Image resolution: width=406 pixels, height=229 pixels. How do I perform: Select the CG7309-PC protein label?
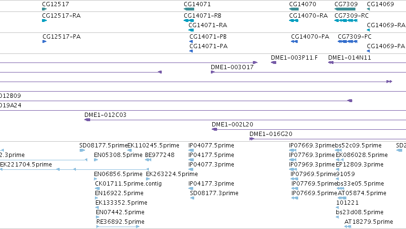click(355, 37)
